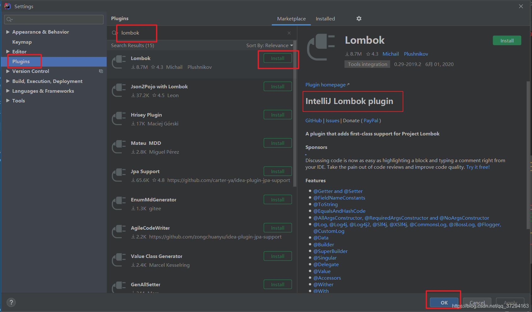Viewport: 532px width, 312px height.
Task: Open the GitHub link
Action: click(x=313, y=121)
